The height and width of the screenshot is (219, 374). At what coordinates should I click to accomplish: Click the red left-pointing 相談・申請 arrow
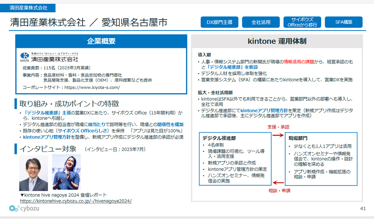click(x=278, y=183)
